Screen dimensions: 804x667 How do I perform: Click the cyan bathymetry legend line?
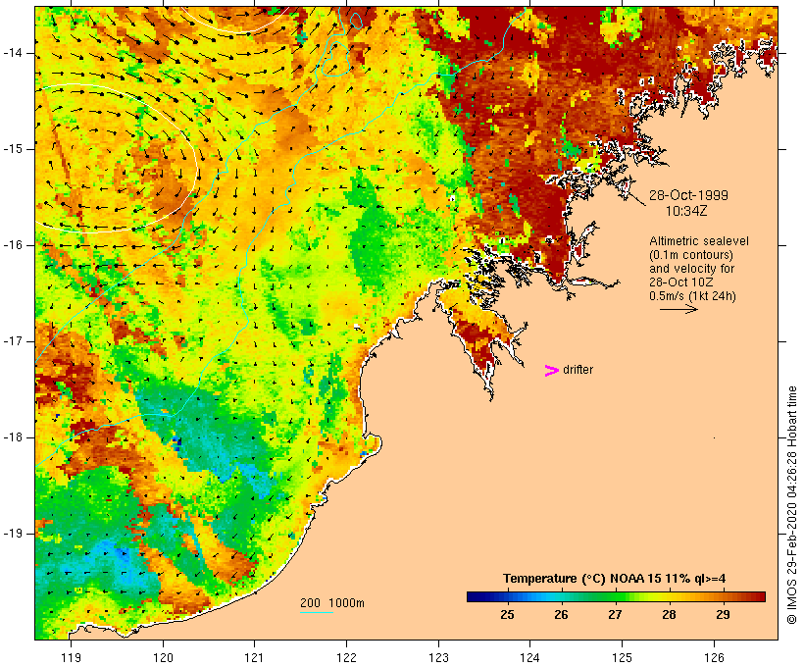point(317,612)
